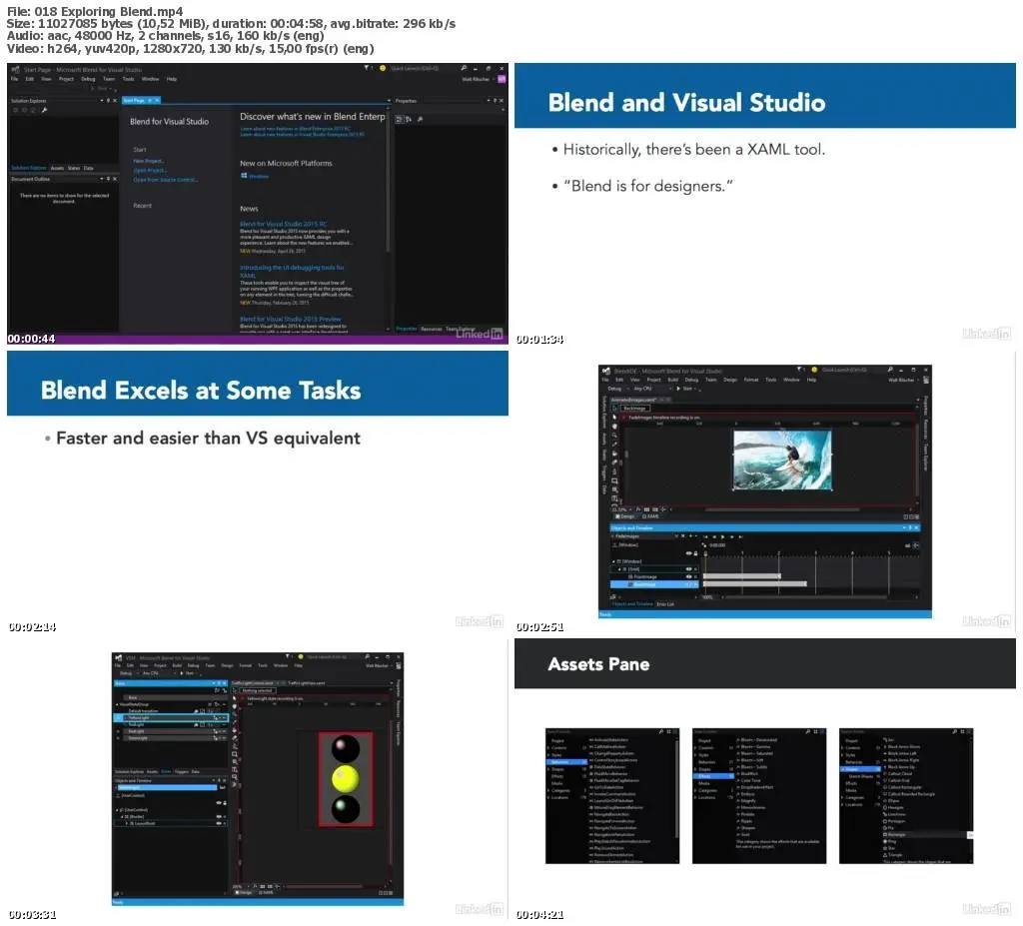Open Error List tab in surfer frame

[665, 604]
